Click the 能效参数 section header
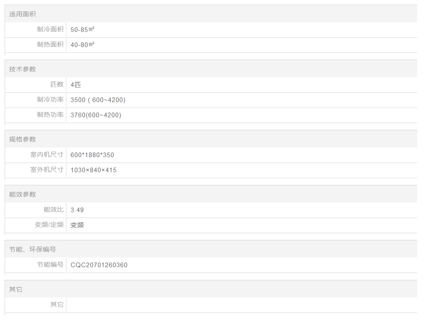 (x=23, y=195)
